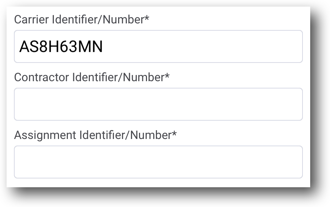Viewport: 330px width, 207px height.
Task: Select the Assignment Identifier/Number text box
Action: (158, 162)
